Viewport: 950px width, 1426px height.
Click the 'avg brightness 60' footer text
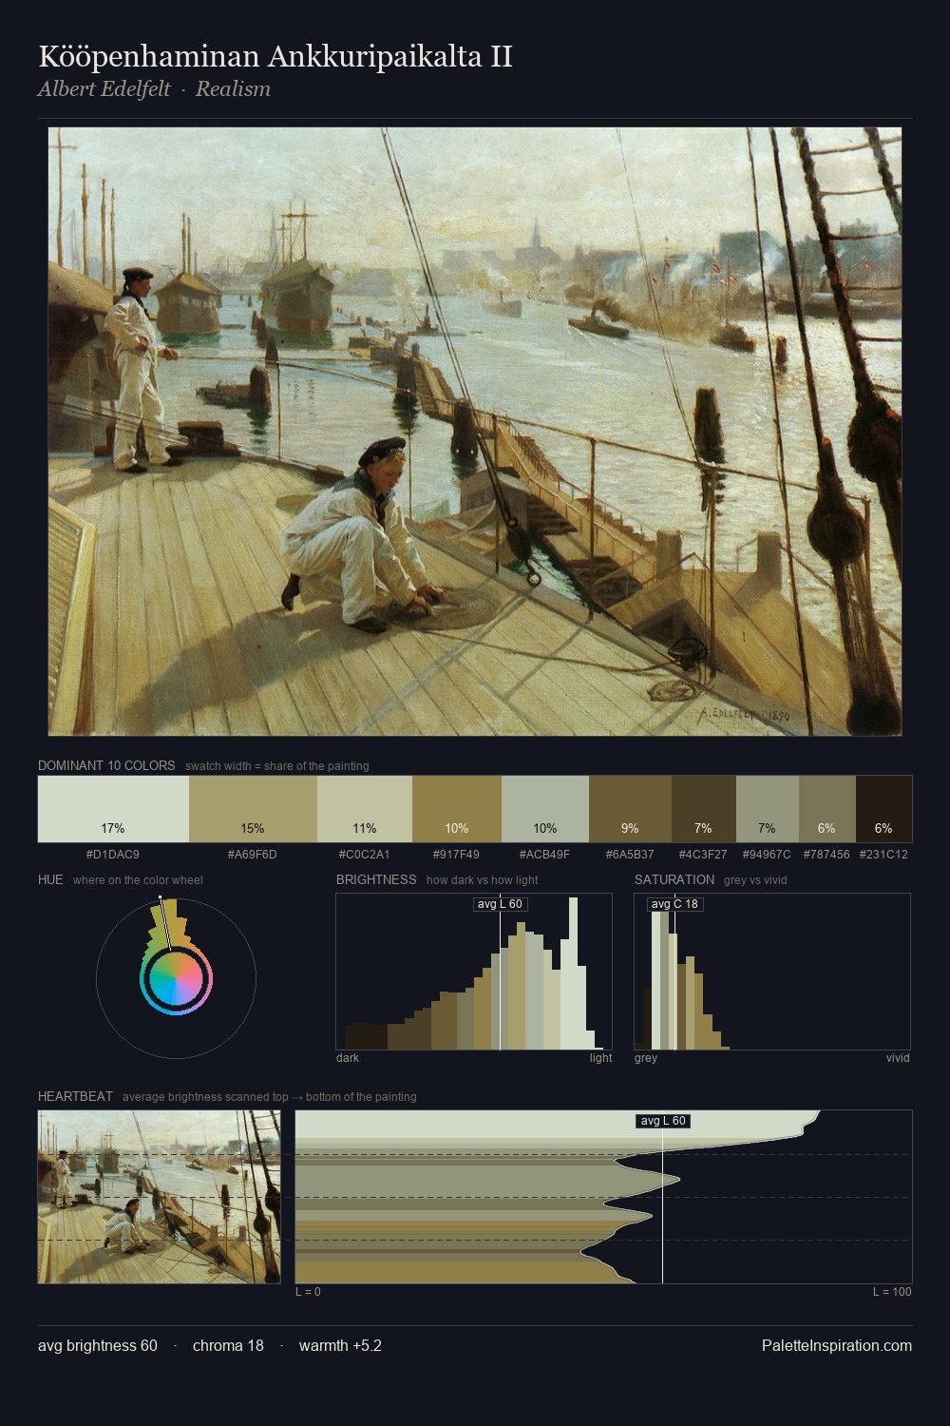tap(98, 1345)
